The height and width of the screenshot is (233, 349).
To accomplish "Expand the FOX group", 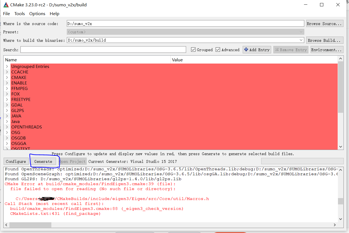I will click(7, 94).
